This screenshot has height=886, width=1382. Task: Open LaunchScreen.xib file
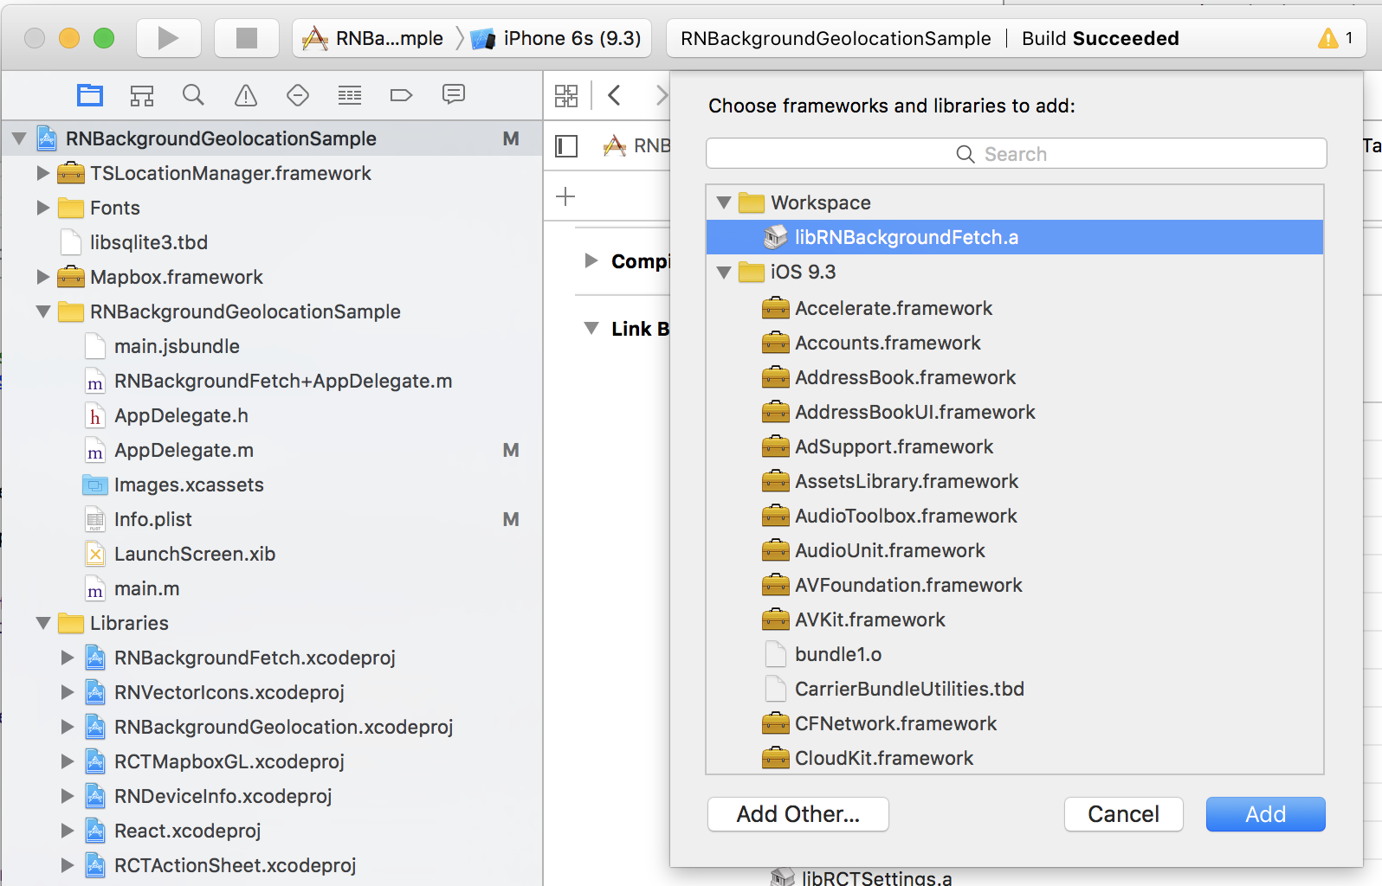pyautogui.click(x=195, y=554)
